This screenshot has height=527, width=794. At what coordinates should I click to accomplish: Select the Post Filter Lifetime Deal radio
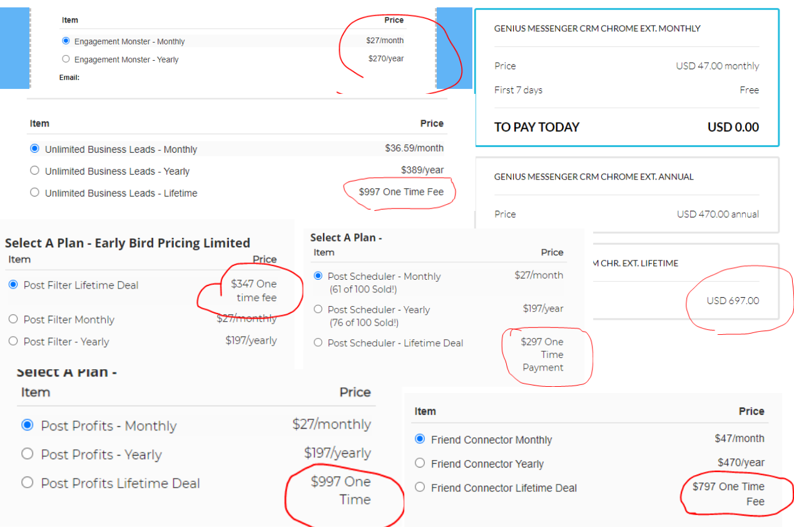click(x=13, y=285)
